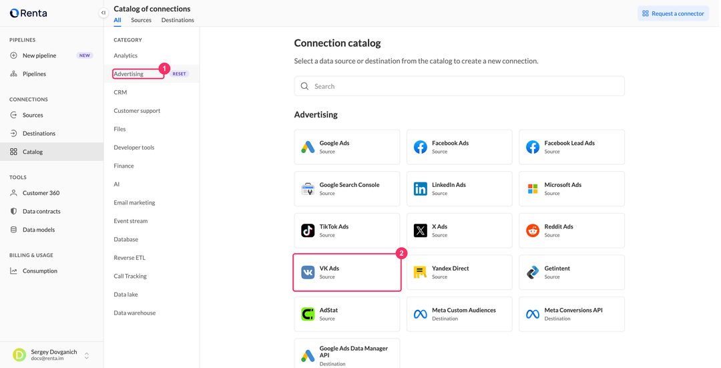Click the Customer 360 person icon
This screenshot has height=368, width=721.
(x=13, y=193)
